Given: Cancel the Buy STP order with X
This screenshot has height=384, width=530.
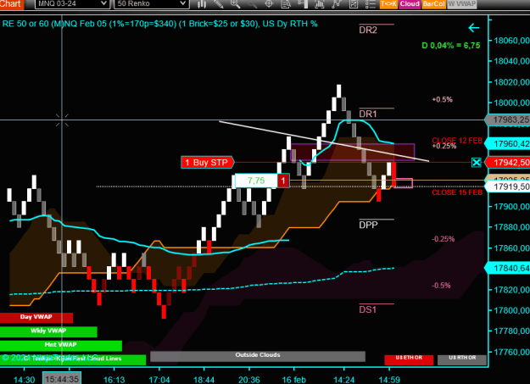Looking at the screenshot, I should point(477,163).
